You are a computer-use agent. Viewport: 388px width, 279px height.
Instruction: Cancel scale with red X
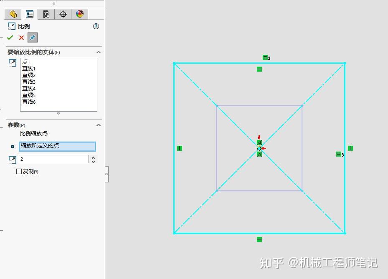pyautogui.click(x=22, y=37)
